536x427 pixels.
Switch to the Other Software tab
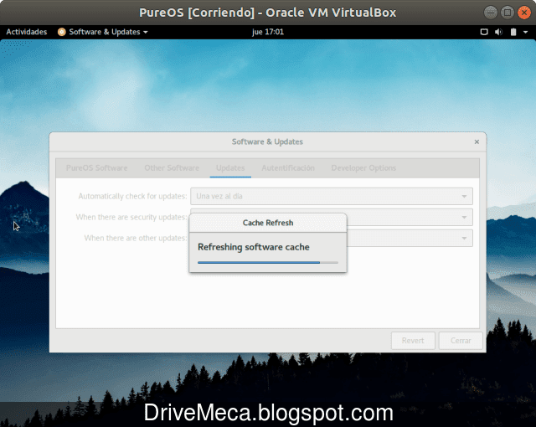tap(172, 168)
